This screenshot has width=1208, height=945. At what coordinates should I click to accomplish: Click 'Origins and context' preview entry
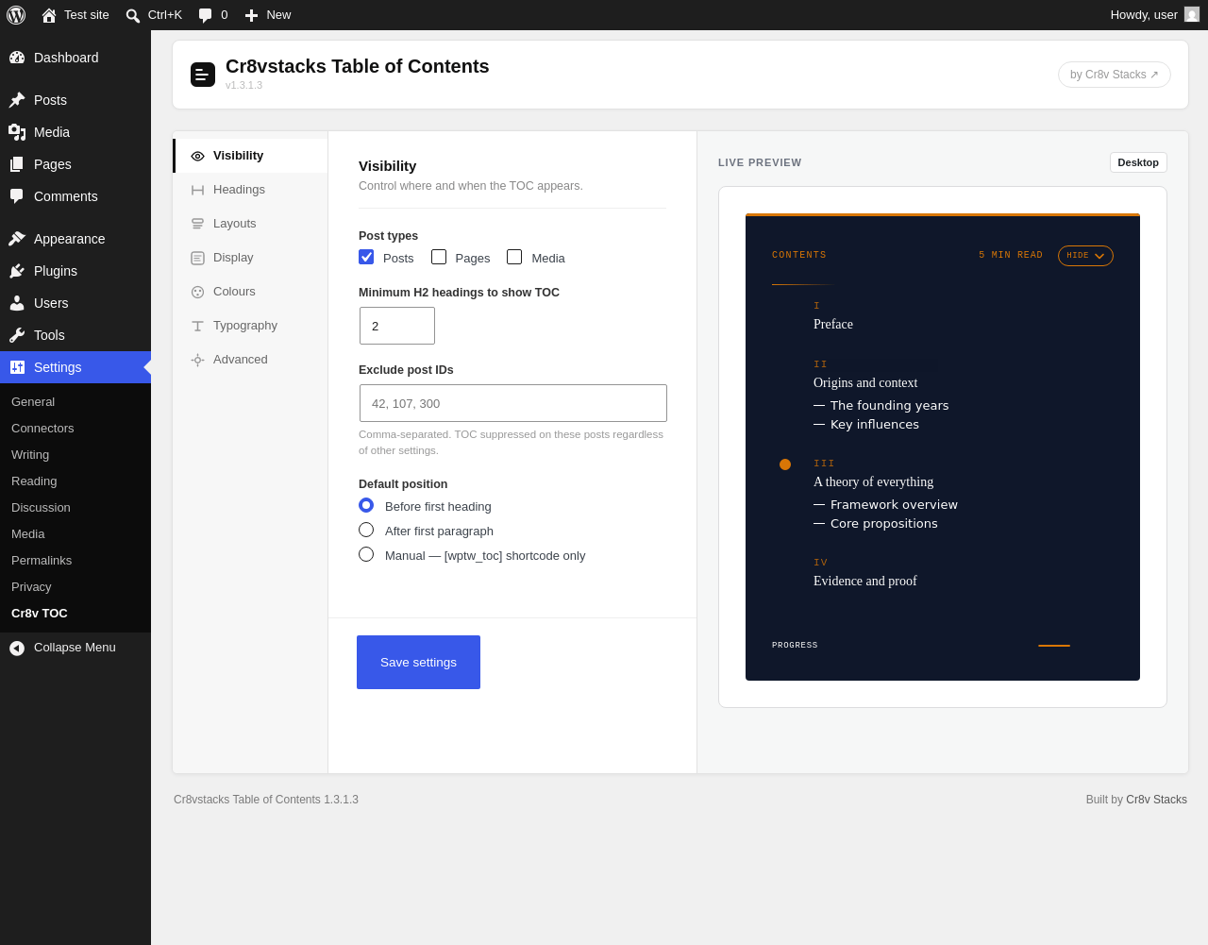(865, 383)
